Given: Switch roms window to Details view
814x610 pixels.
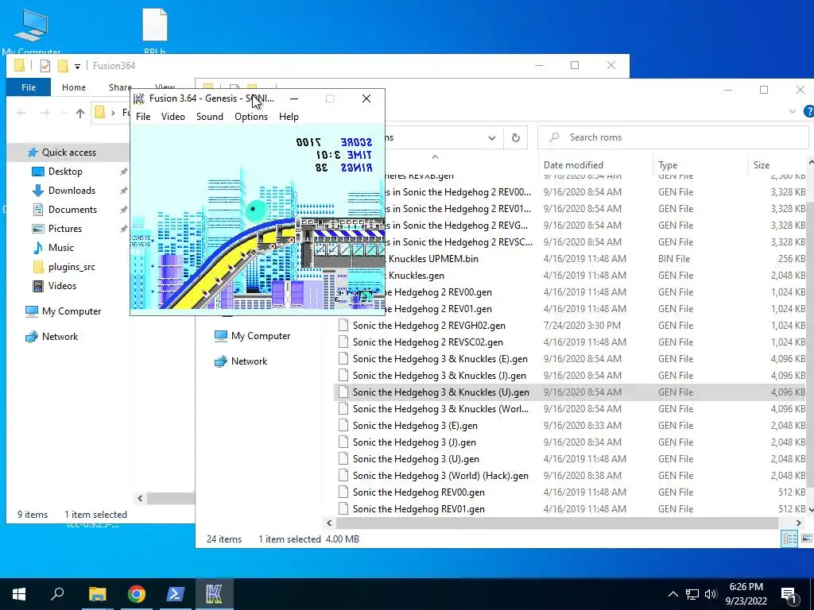Looking at the screenshot, I should 789,539.
